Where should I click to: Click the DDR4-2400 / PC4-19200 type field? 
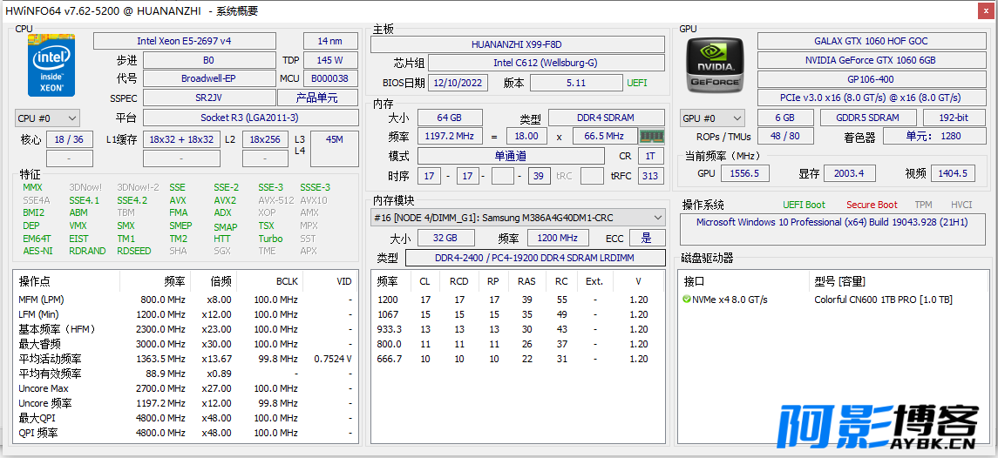(x=534, y=258)
